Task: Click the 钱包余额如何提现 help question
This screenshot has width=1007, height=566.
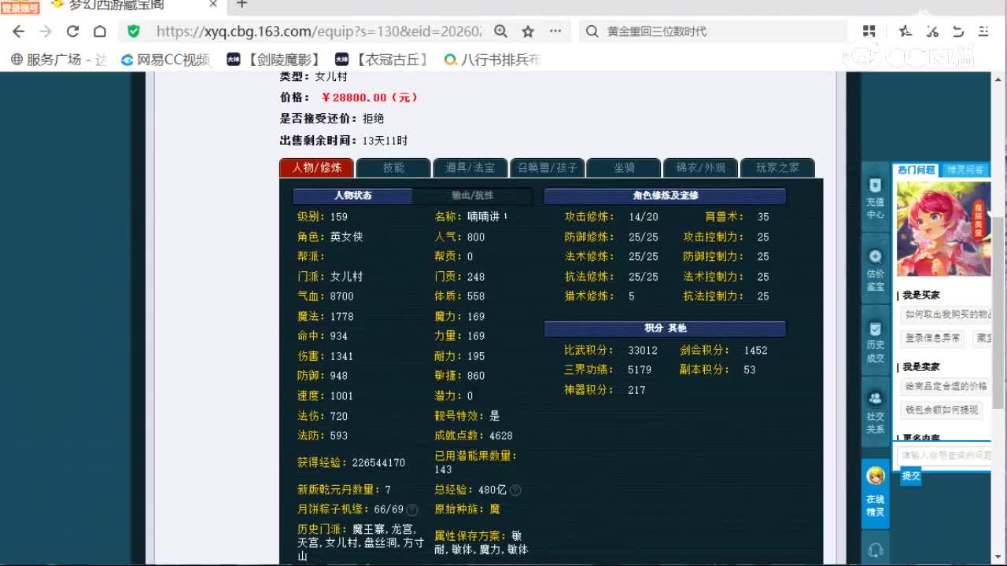Action: click(942, 410)
